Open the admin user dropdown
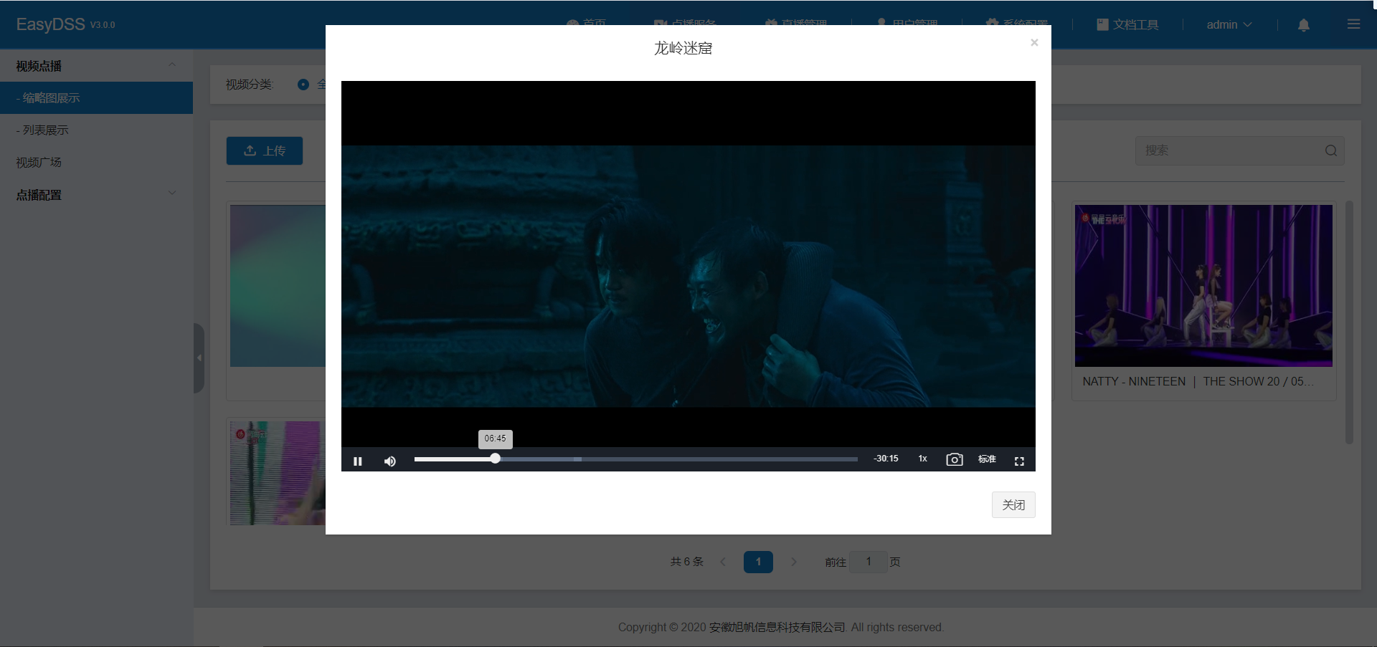Screen dimensions: 1377x647 (1229, 24)
